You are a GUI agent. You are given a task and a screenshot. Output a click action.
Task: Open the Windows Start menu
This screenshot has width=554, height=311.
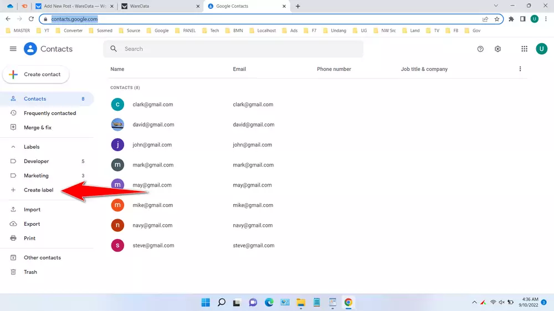206,302
